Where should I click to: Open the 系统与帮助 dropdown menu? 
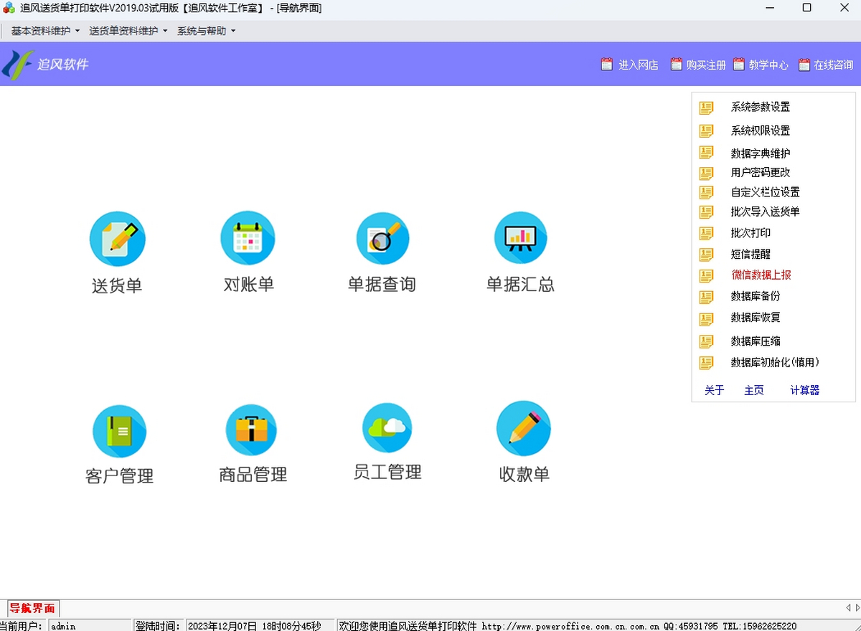[x=206, y=31]
